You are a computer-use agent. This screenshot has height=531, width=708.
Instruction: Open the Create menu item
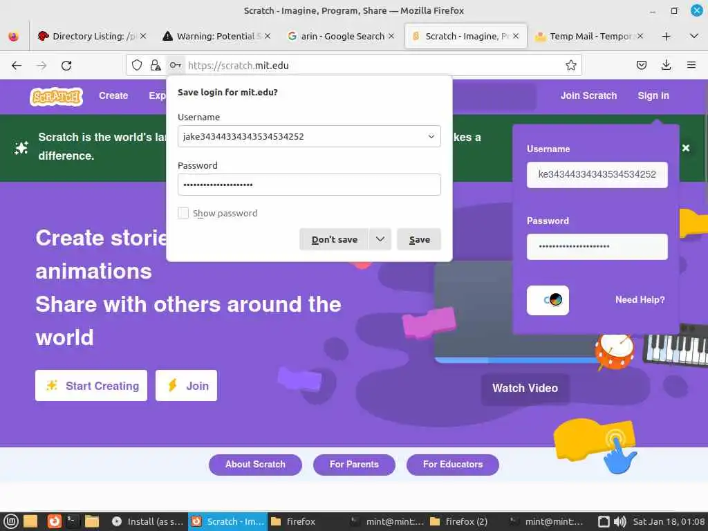113,95
